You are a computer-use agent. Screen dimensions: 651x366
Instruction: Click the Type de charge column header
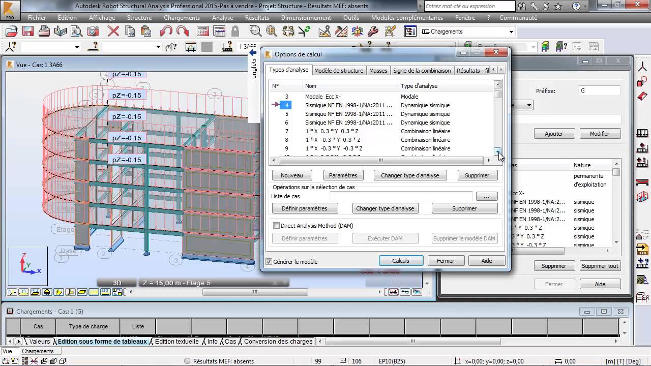(x=88, y=326)
